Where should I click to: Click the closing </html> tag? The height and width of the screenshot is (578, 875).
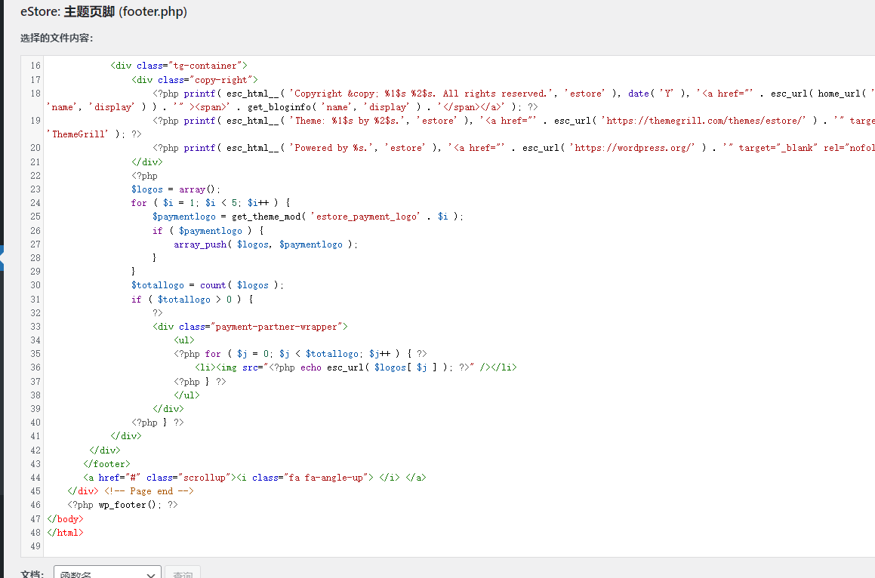(65, 533)
